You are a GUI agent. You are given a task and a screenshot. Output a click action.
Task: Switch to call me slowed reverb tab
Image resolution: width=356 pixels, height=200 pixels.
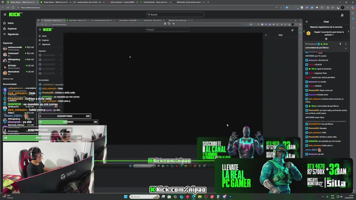[x=122, y=2]
